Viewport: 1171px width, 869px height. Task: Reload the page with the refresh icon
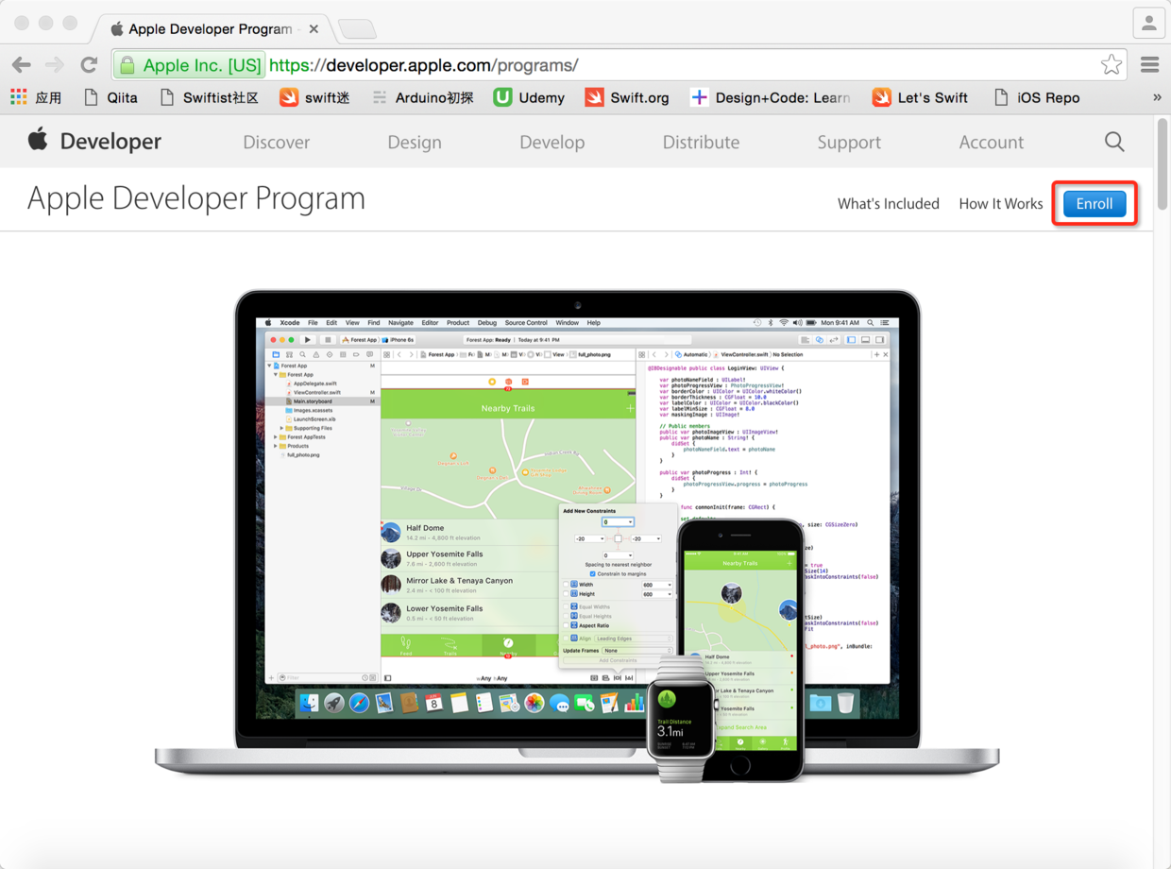point(89,65)
